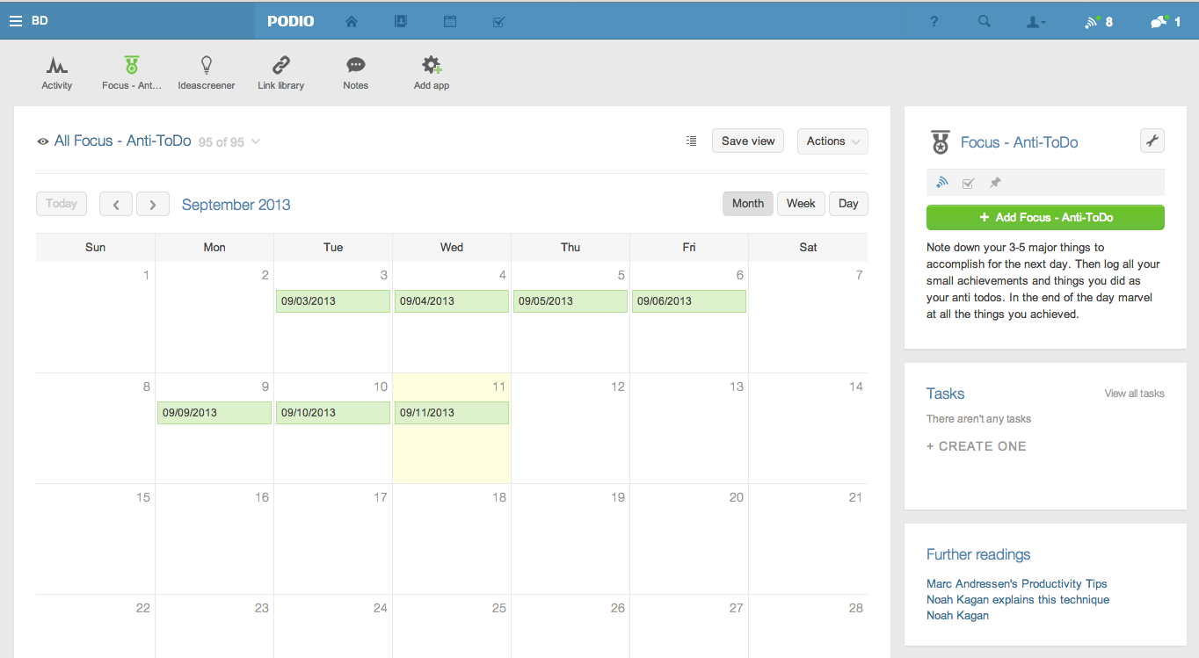Select the Month view toggle
The height and width of the screenshot is (658, 1199).
tap(747, 204)
